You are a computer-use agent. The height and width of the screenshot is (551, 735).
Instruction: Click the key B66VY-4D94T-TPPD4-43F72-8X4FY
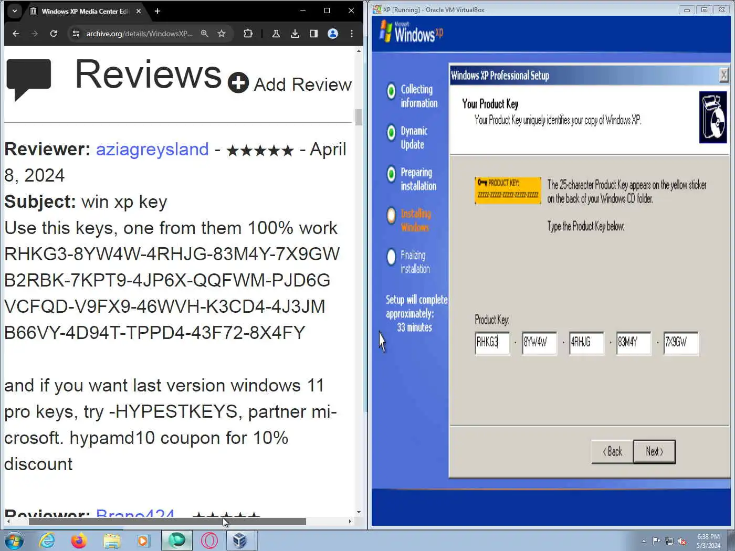pyautogui.click(x=155, y=333)
